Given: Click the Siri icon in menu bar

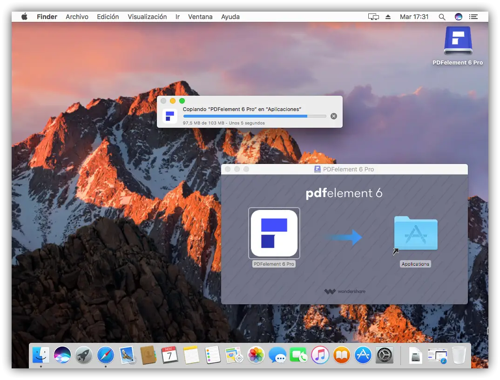Looking at the screenshot, I should pos(458,17).
